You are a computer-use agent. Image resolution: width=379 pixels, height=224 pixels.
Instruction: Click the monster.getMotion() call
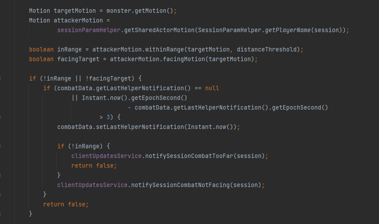tap(140, 11)
